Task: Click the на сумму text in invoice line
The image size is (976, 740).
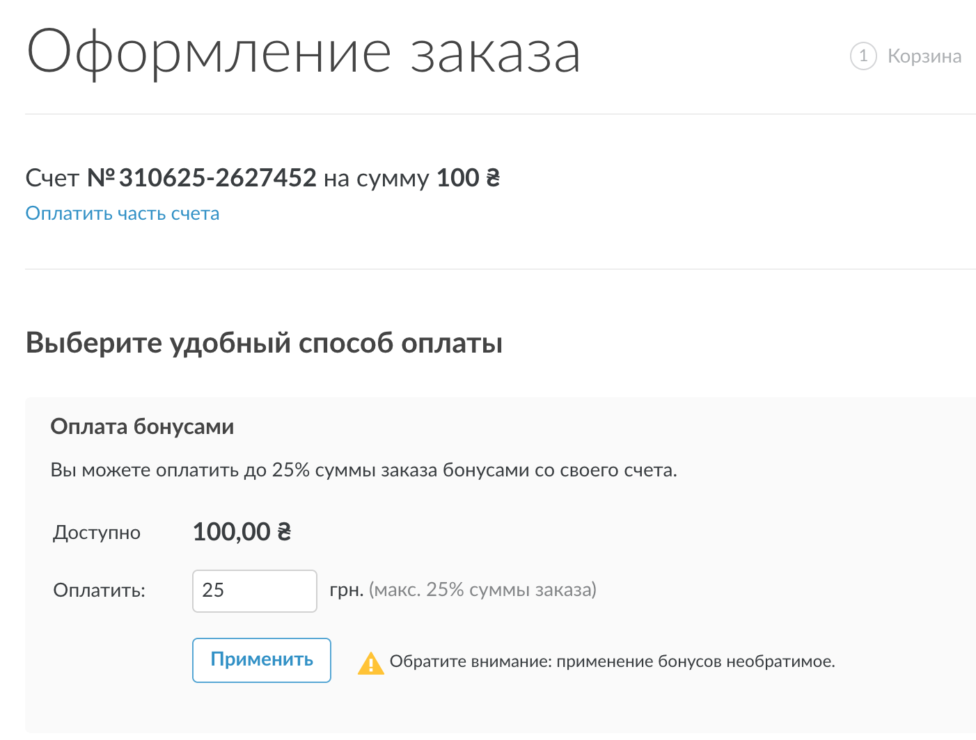Action: (376, 178)
